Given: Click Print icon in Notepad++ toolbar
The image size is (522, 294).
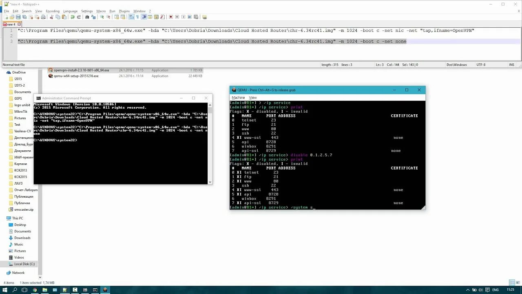Looking at the screenshot, I should pos(43,17).
